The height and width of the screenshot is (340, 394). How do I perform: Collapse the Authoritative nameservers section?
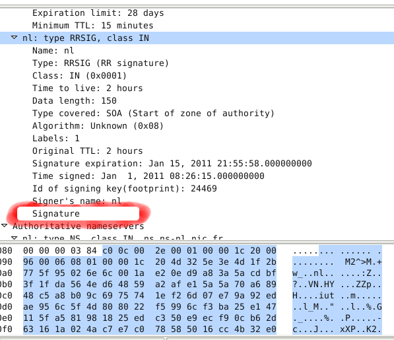tap(4, 226)
